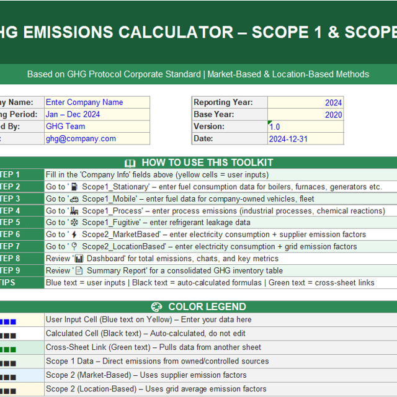Click the document icon beside Summary Report
Image resolution: width=397 pixels, height=397 pixels.
pyautogui.click(x=79, y=270)
